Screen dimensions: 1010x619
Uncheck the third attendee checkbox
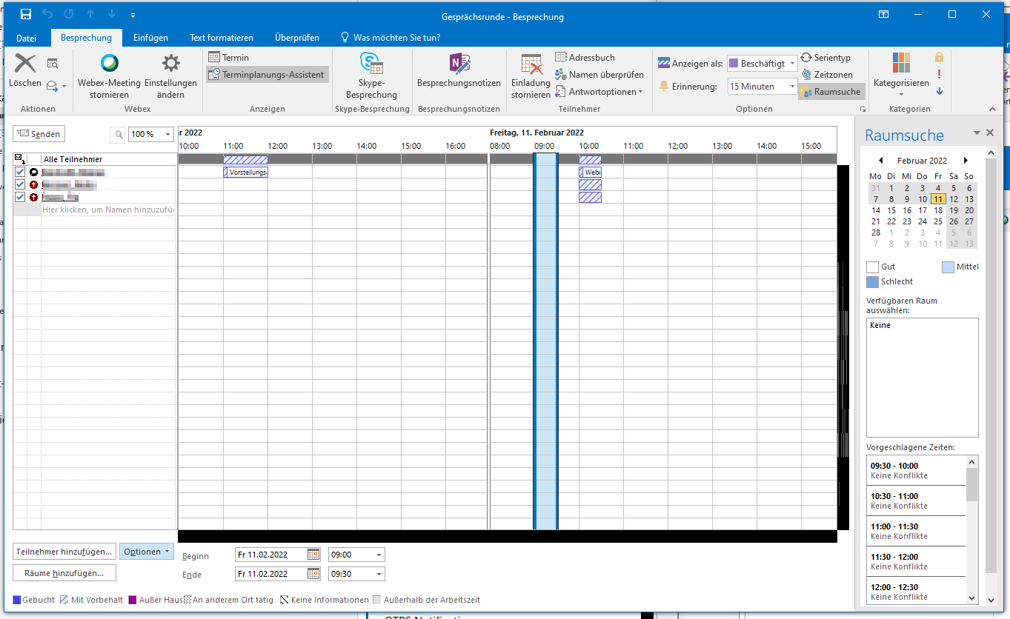[21, 197]
